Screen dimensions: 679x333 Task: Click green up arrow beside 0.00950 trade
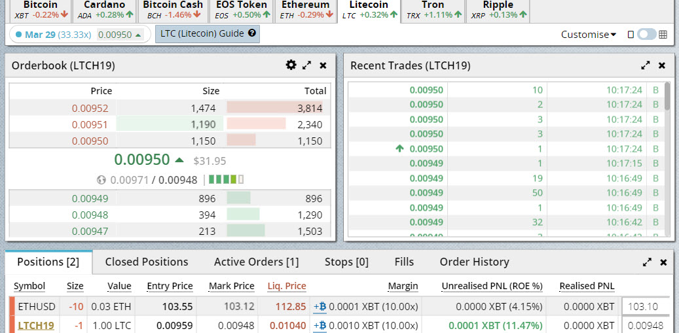point(399,149)
